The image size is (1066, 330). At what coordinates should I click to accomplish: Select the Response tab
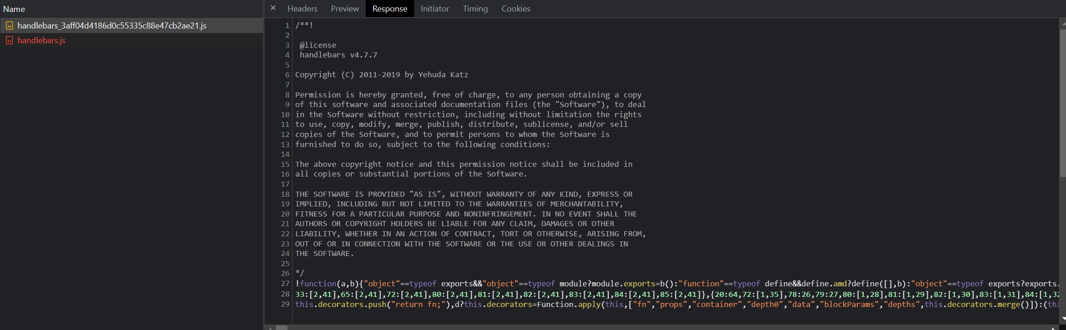pyautogui.click(x=390, y=9)
